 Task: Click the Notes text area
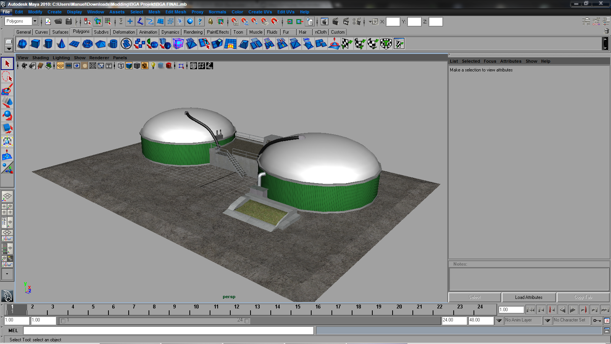529,279
